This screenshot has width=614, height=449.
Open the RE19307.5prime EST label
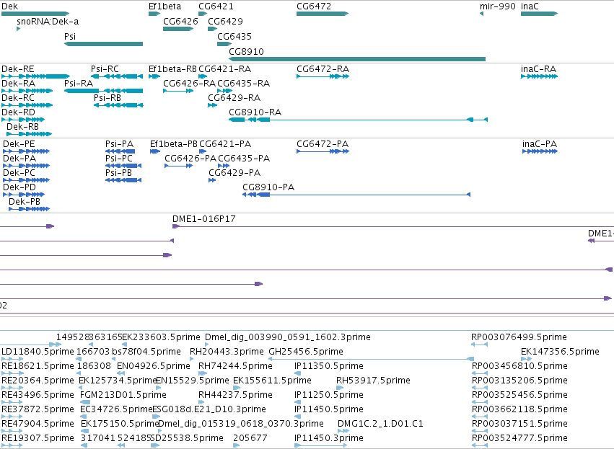click(x=38, y=438)
